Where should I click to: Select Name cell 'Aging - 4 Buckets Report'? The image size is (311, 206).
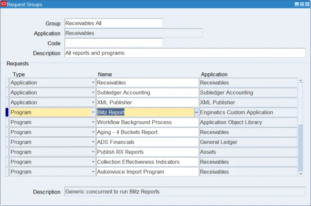click(x=148, y=132)
